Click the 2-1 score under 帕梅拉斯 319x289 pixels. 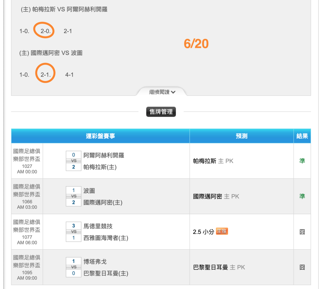point(68,31)
